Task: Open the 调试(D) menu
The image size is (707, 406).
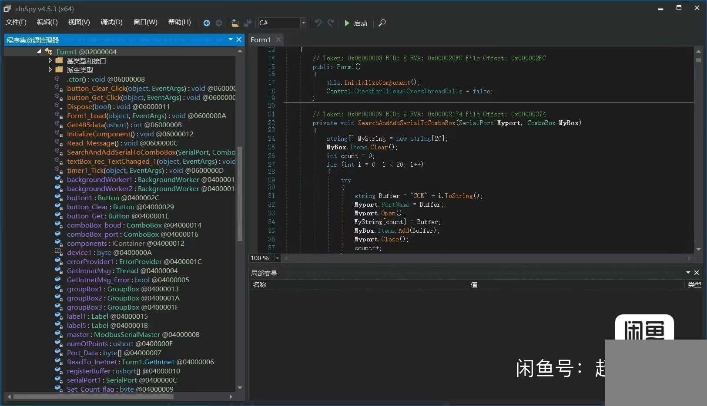Action: [111, 22]
